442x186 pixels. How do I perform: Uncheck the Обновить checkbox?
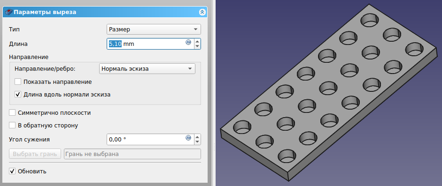(x=12, y=171)
